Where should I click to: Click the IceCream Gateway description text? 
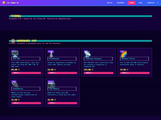pyautogui.click(x=98, y=65)
